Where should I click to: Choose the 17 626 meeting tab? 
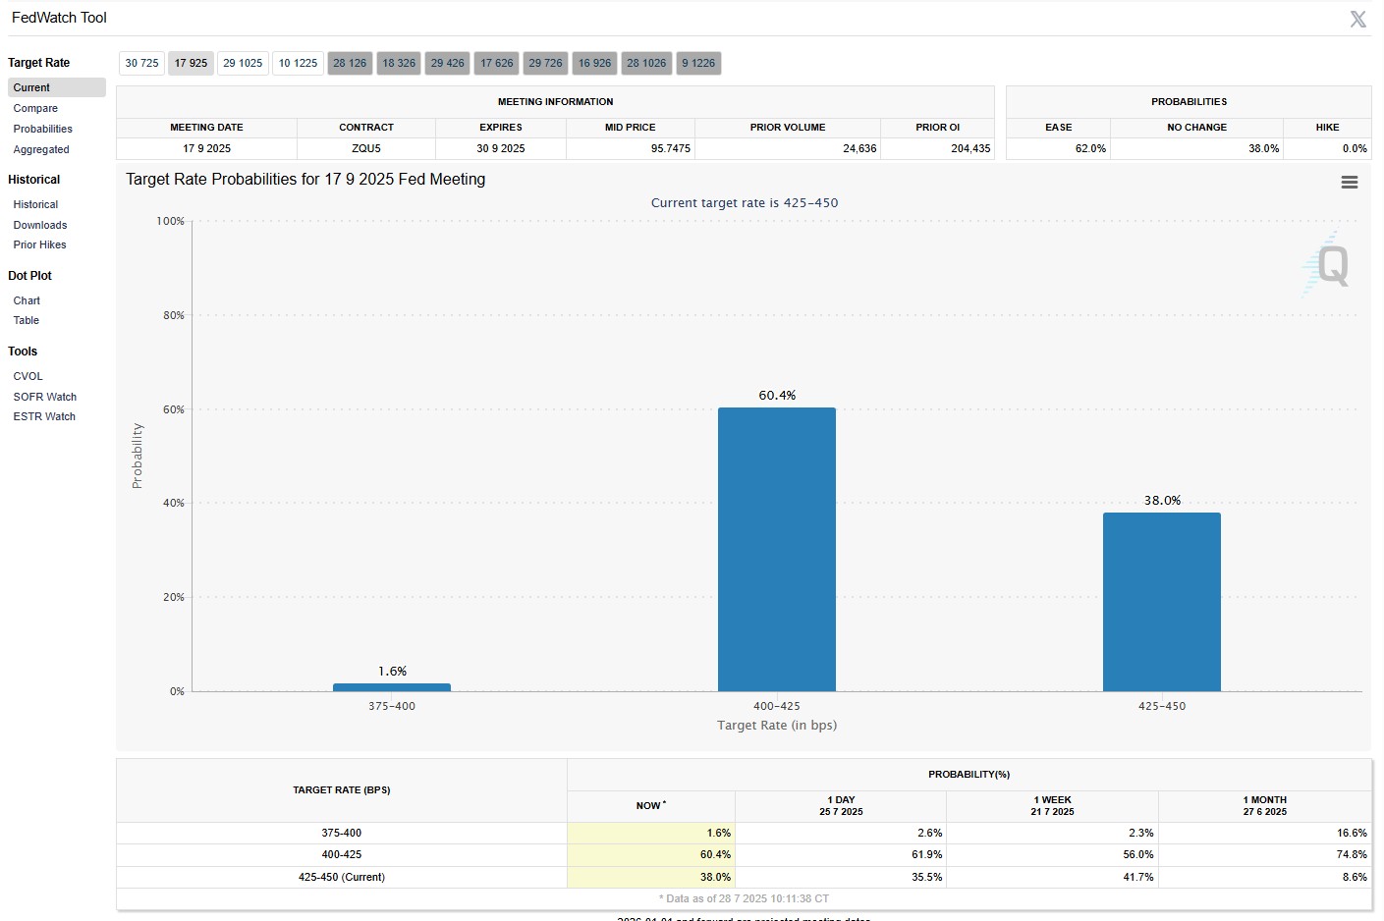(497, 63)
